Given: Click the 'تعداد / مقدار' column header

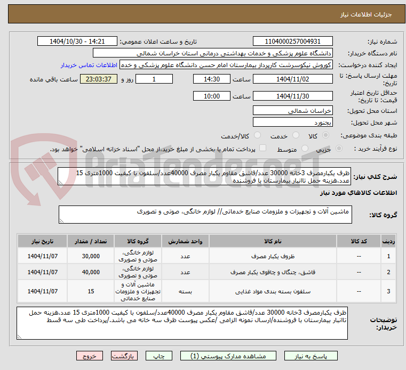Looking at the screenshot, I should pyautogui.click(x=91, y=241).
